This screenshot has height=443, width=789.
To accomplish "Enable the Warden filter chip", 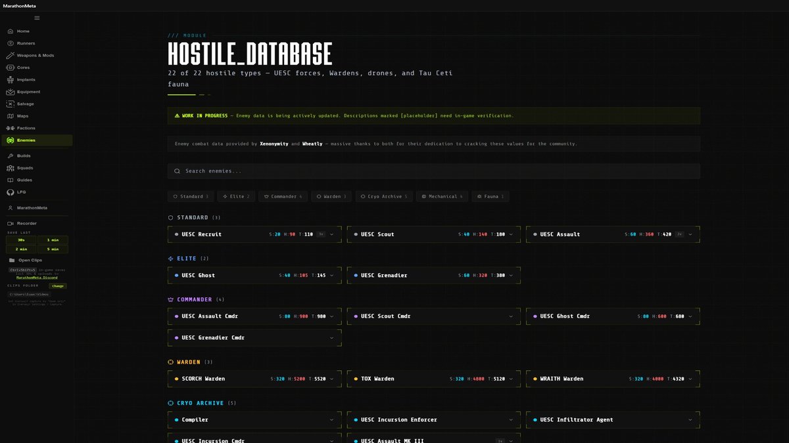I will pyautogui.click(x=331, y=196).
